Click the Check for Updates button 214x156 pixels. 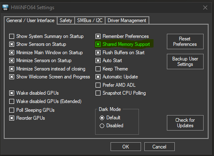(185, 123)
